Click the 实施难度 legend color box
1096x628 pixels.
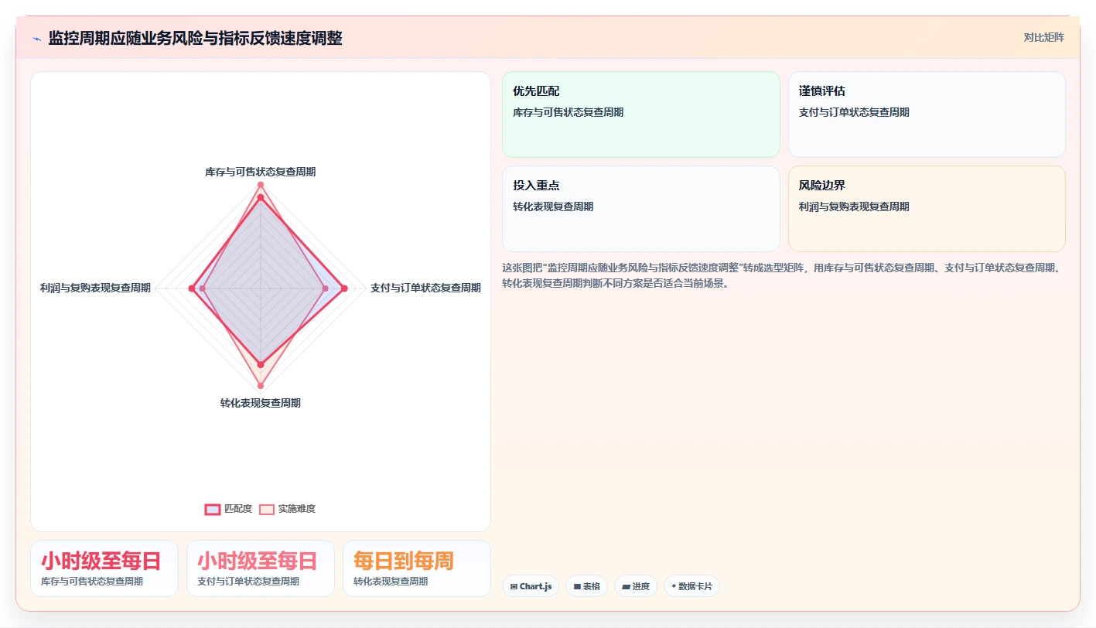tap(267, 509)
